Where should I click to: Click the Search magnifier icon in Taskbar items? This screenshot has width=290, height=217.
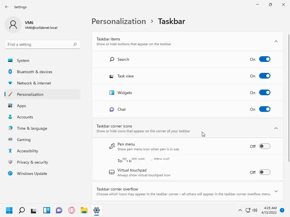(112, 59)
